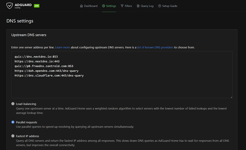The width and height of the screenshot is (246, 150).
Task: Click the Parallel requests description text
Action: (75, 126)
